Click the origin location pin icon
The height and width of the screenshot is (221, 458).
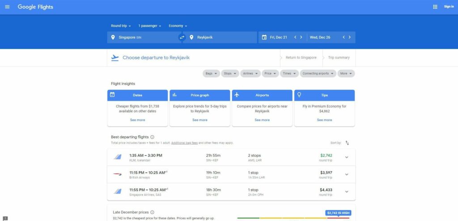tap(113, 38)
